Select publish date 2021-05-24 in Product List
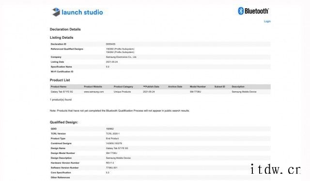This screenshot has height=181, width=310. point(149,92)
